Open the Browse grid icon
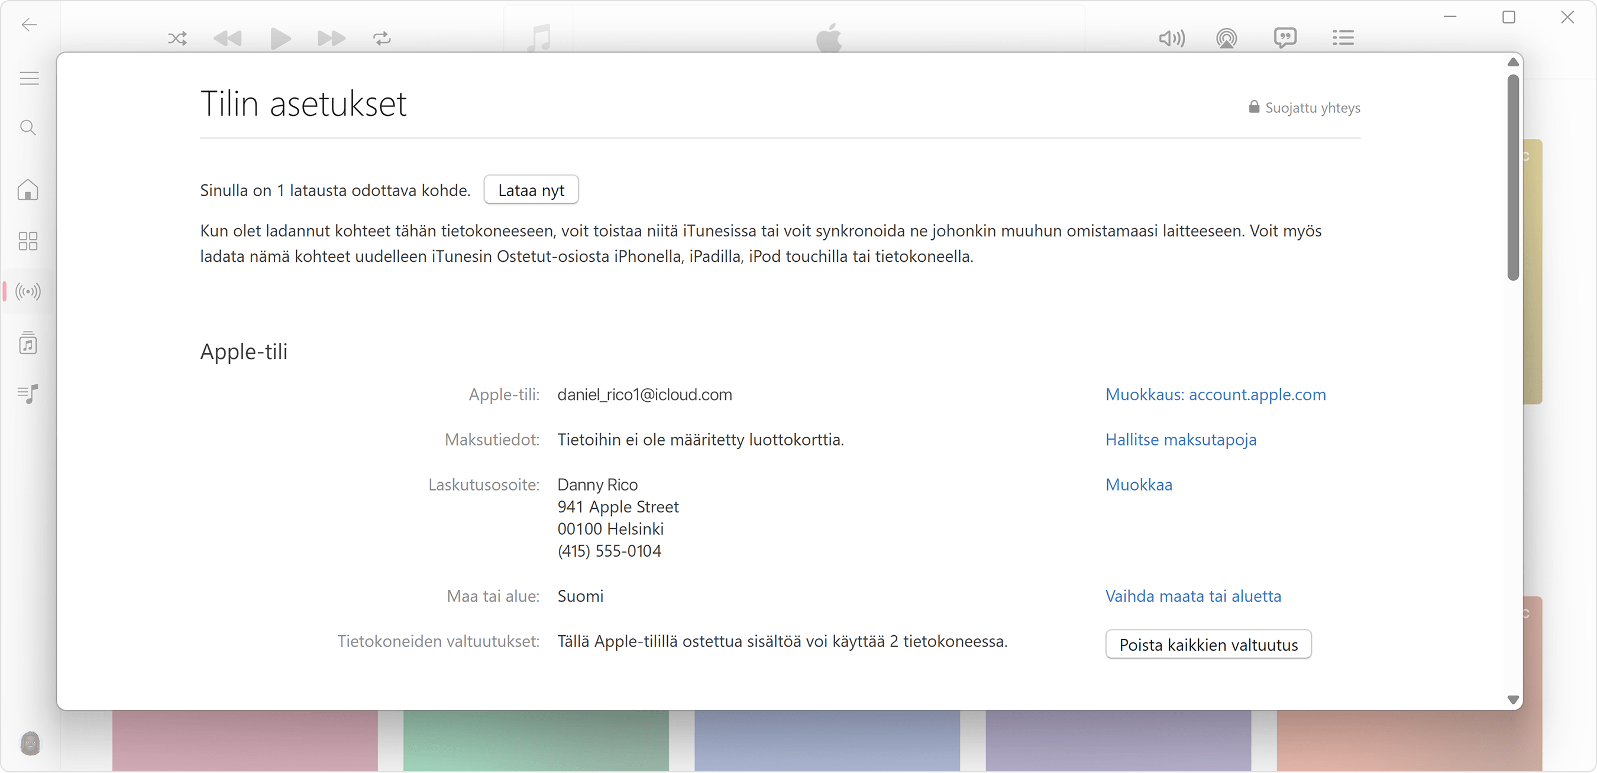The image size is (1597, 773). (28, 241)
